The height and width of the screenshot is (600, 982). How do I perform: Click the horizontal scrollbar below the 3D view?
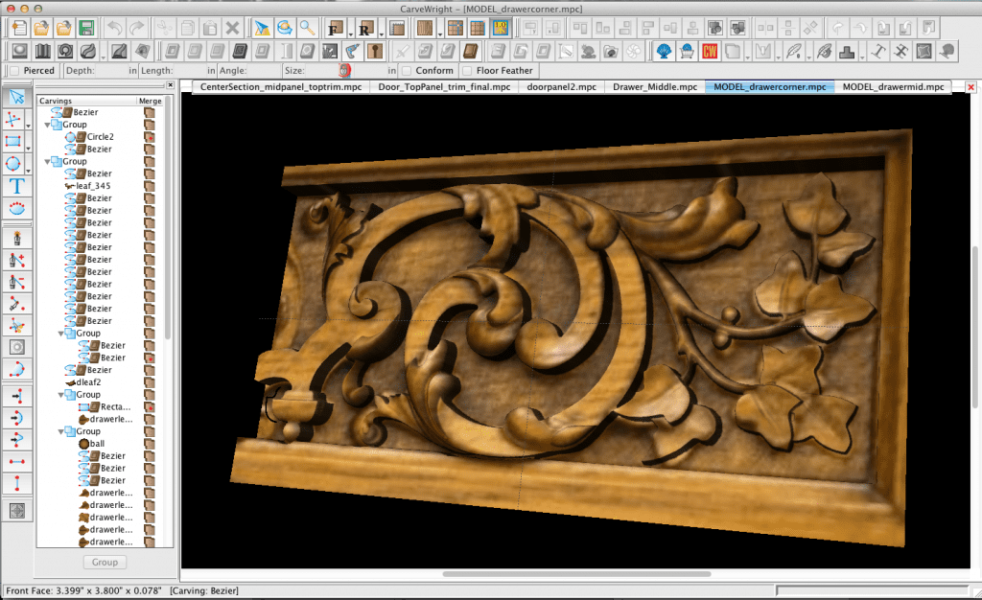pyautogui.click(x=575, y=574)
